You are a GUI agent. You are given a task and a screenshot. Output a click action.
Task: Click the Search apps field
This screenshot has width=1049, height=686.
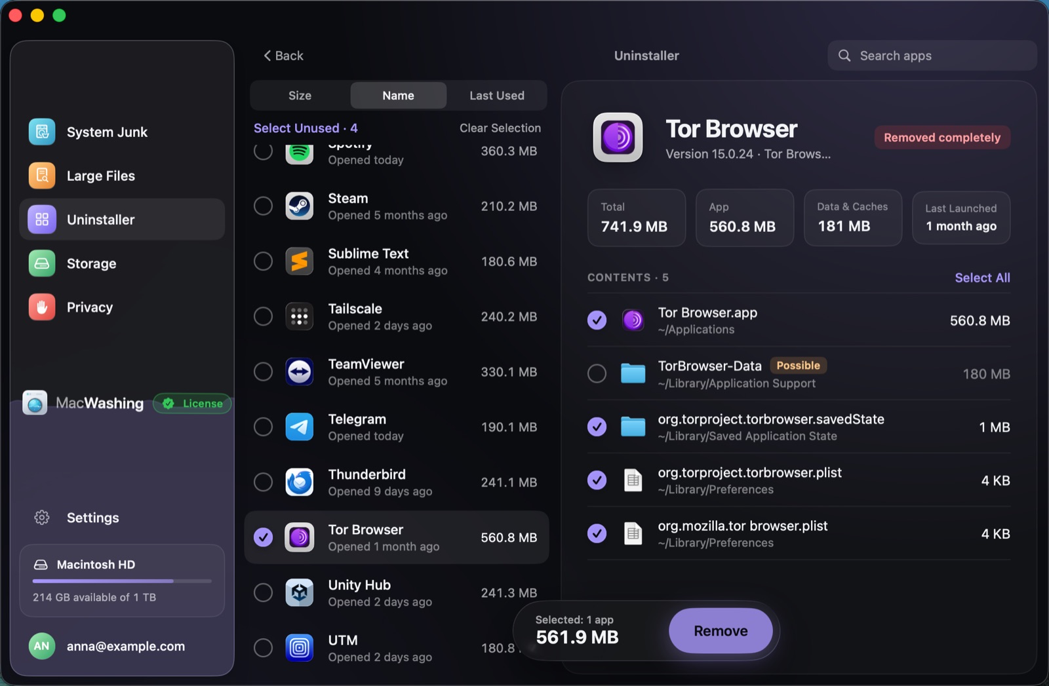(x=932, y=56)
